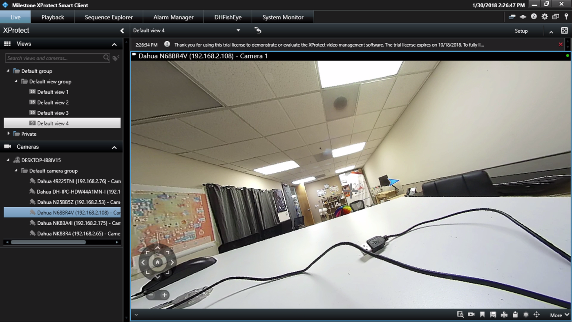Image resolution: width=572 pixels, height=322 pixels.
Task: Collapse the XProtect side panel
Action: pos(122,31)
